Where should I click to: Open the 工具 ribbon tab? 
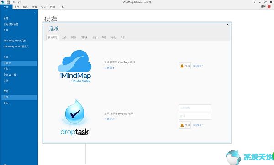[x=61, y=7]
